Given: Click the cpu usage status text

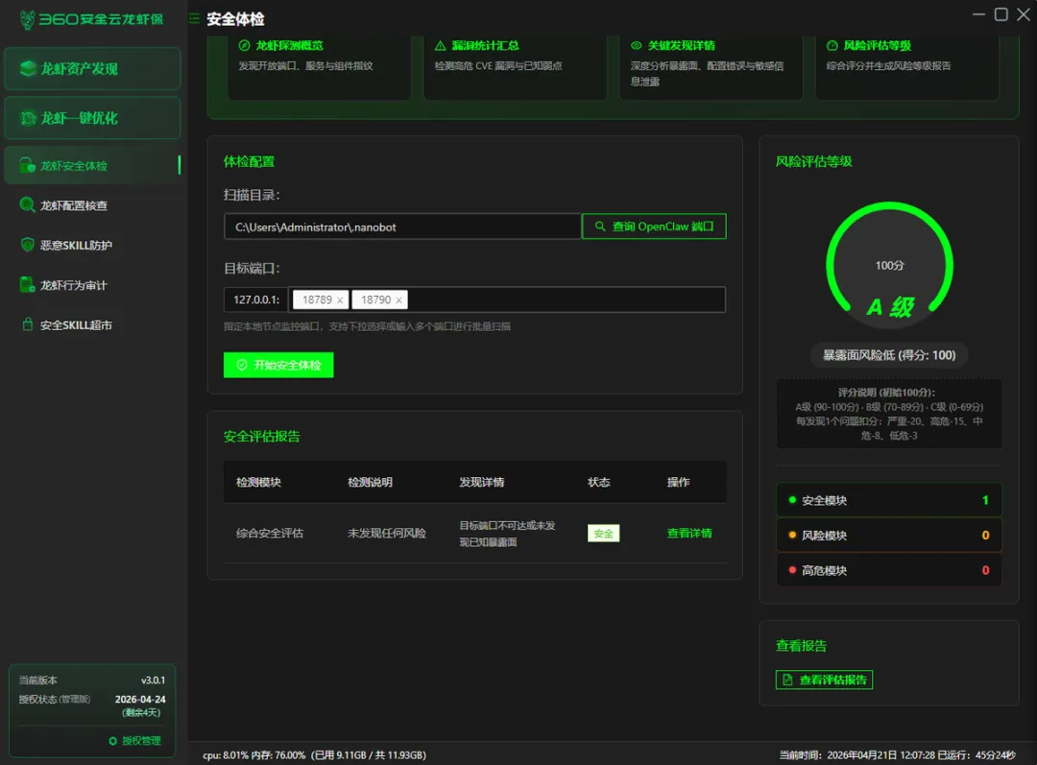Looking at the screenshot, I should click(x=226, y=755).
